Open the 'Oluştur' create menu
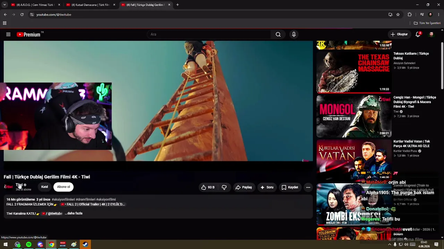The height and width of the screenshot is (249, 444). pyautogui.click(x=399, y=34)
